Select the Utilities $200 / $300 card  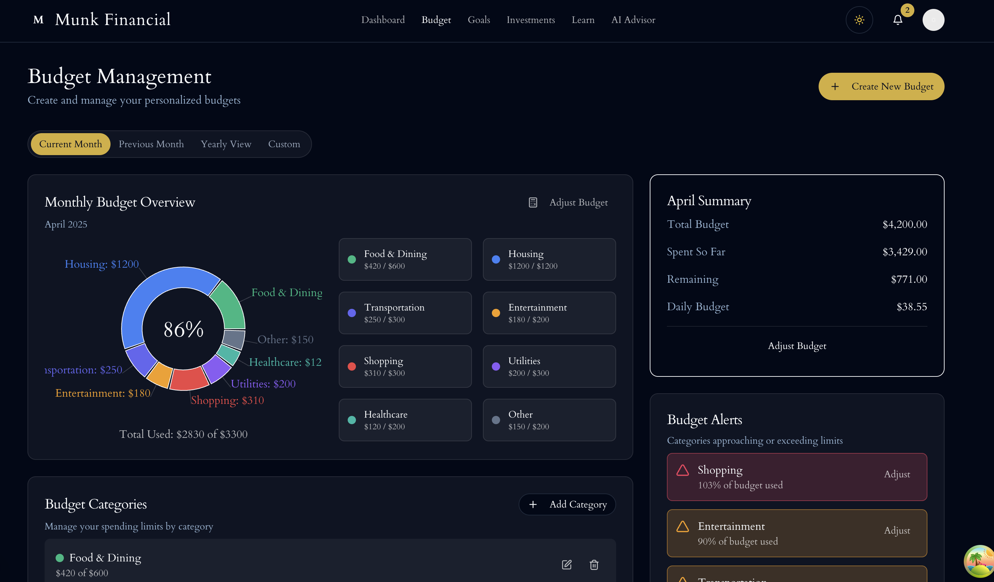point(549,366)
